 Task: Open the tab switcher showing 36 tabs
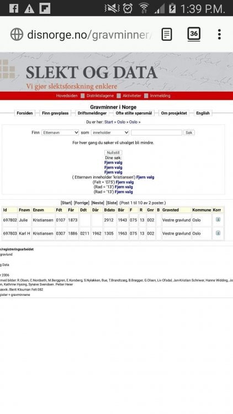coord(194,34)
